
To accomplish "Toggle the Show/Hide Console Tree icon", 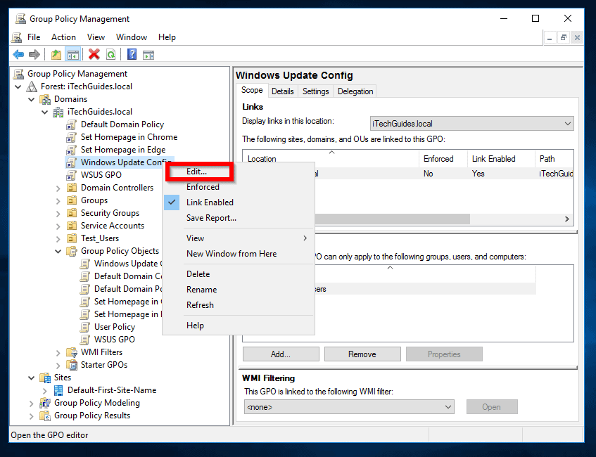I will click(73, 54).
